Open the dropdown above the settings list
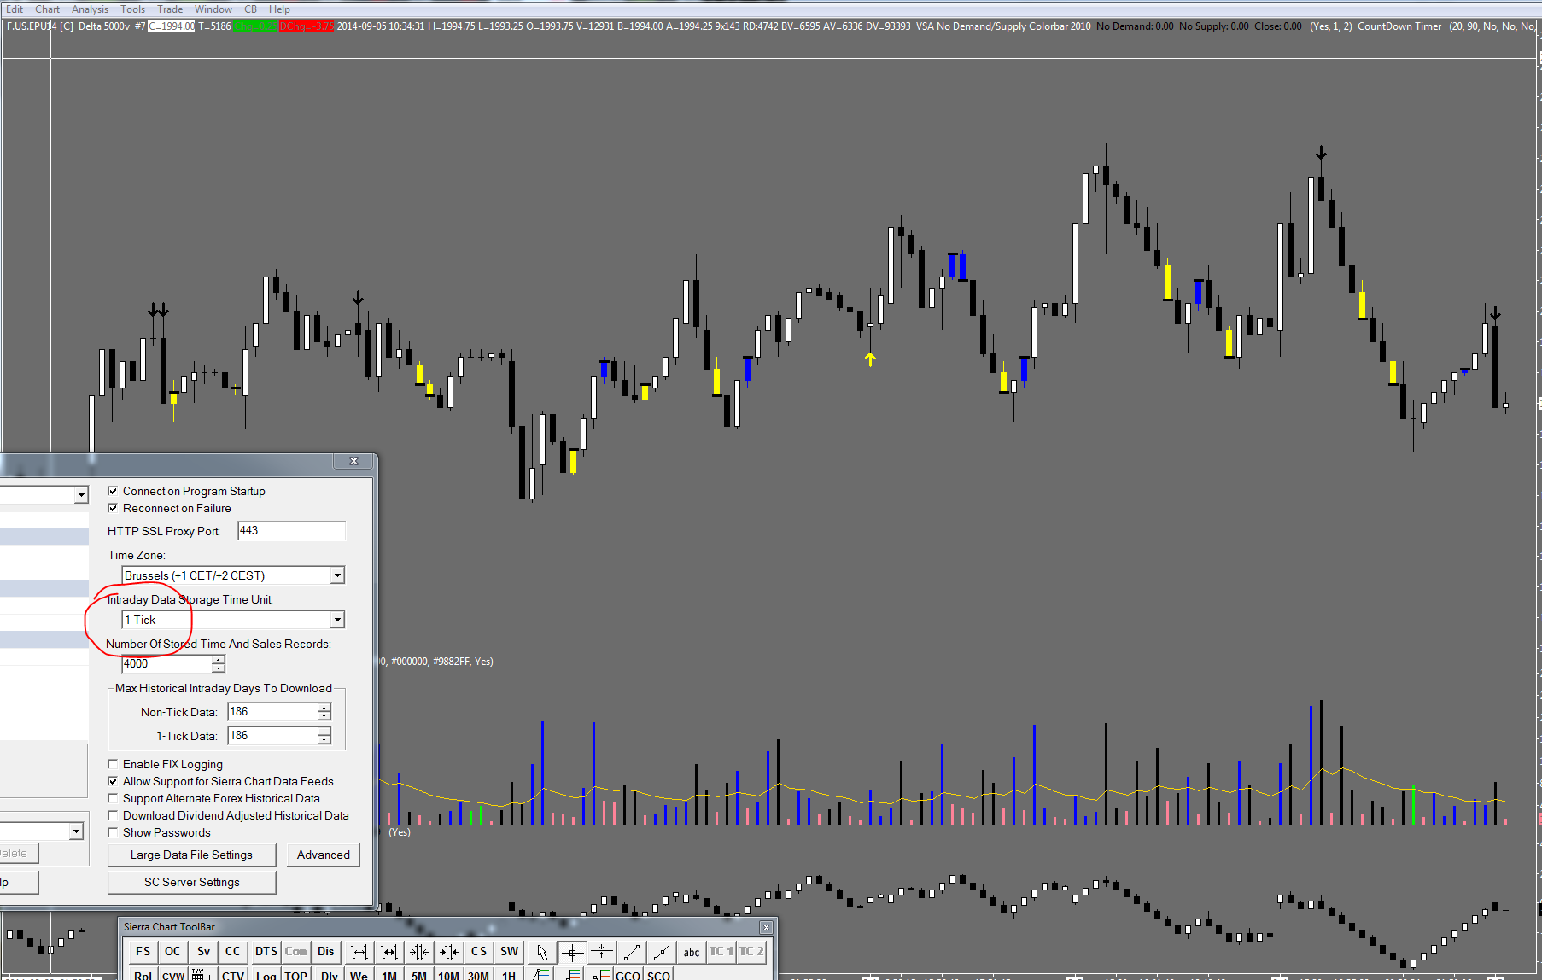Image resolution: width=1542 pixels, height=980 pixels. [81, 495]
